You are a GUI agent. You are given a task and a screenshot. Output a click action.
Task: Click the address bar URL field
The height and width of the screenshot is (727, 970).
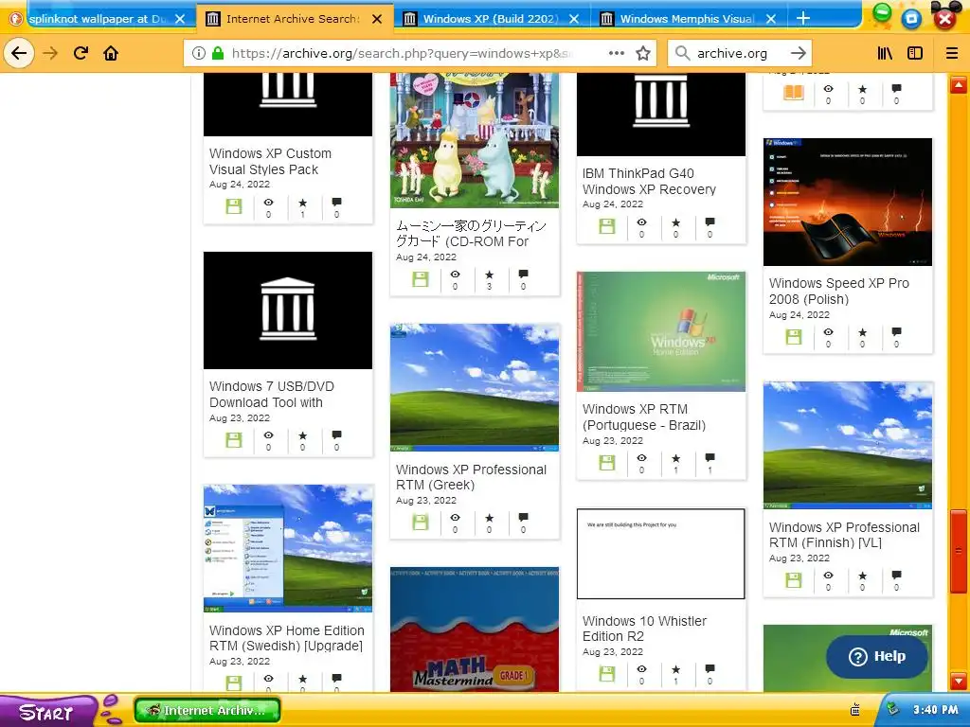401,53
